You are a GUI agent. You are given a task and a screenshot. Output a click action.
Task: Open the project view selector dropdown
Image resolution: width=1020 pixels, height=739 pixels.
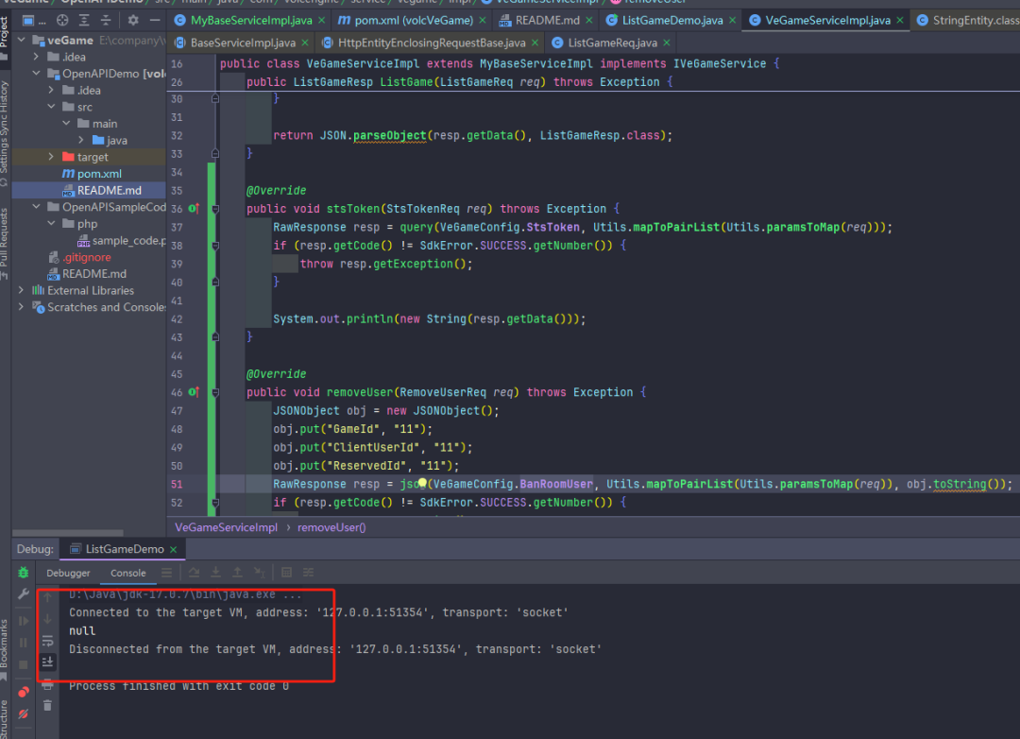coord(34,20)
